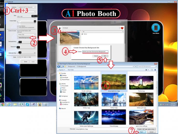The height and width of the screenshot is (134, 178).
Task: Click the plus icon to create a background set
Action: pyautogui.click(x=60, y=28)
